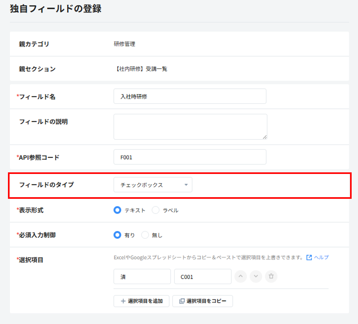Focus the フィールドの説明 text area
Image resolution: width=358 pixels, height=324 pixels.
(x=190, y=127)
